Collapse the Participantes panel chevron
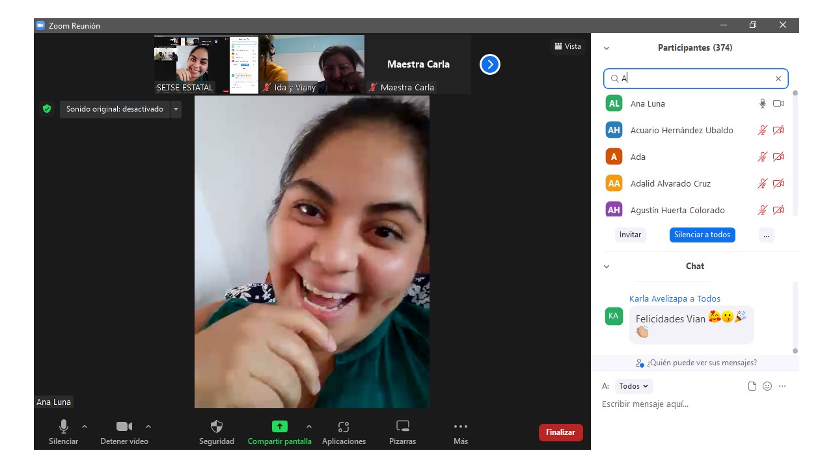Image resolution: width=833 pixels, height=468 pixels. coord(607,48)
